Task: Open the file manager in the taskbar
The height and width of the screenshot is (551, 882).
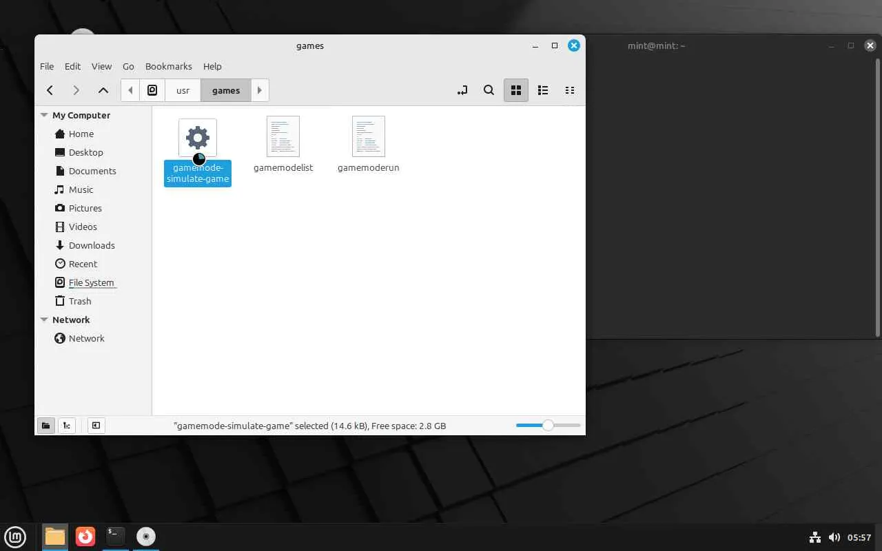Action: coord(54,537)
